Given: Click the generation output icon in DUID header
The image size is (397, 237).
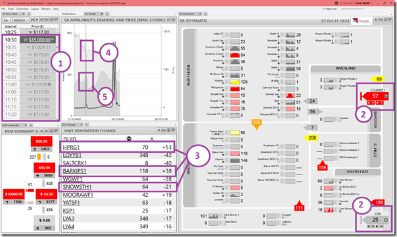Looking at the screenshot, I should point(129,139).
